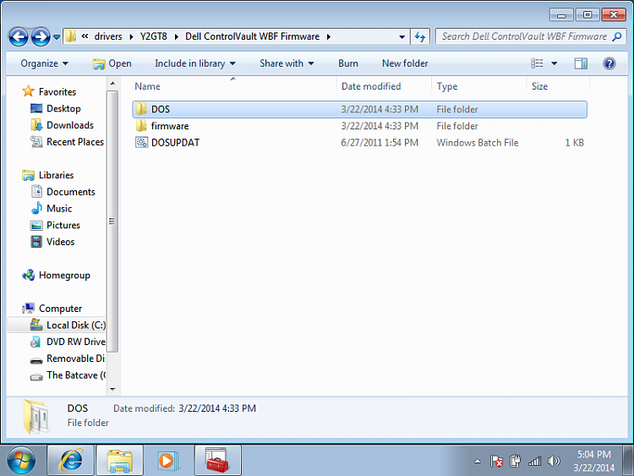The image size is (634, 476).
Task: Navigate to Y2GT8 in the address bar
Action: click(x=153, y=36)
